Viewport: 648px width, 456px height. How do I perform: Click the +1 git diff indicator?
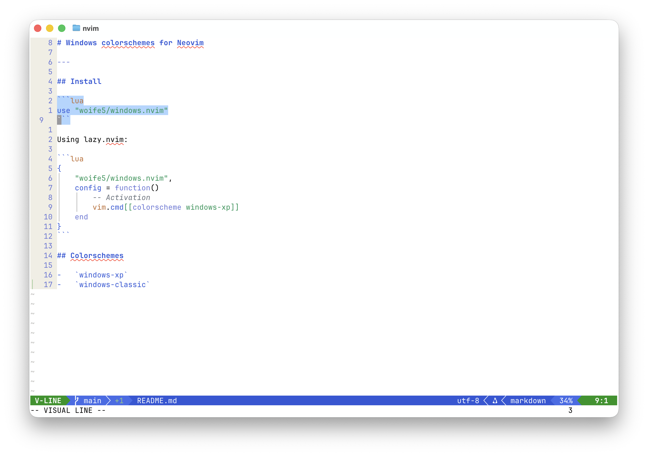(x=119, y=401)
